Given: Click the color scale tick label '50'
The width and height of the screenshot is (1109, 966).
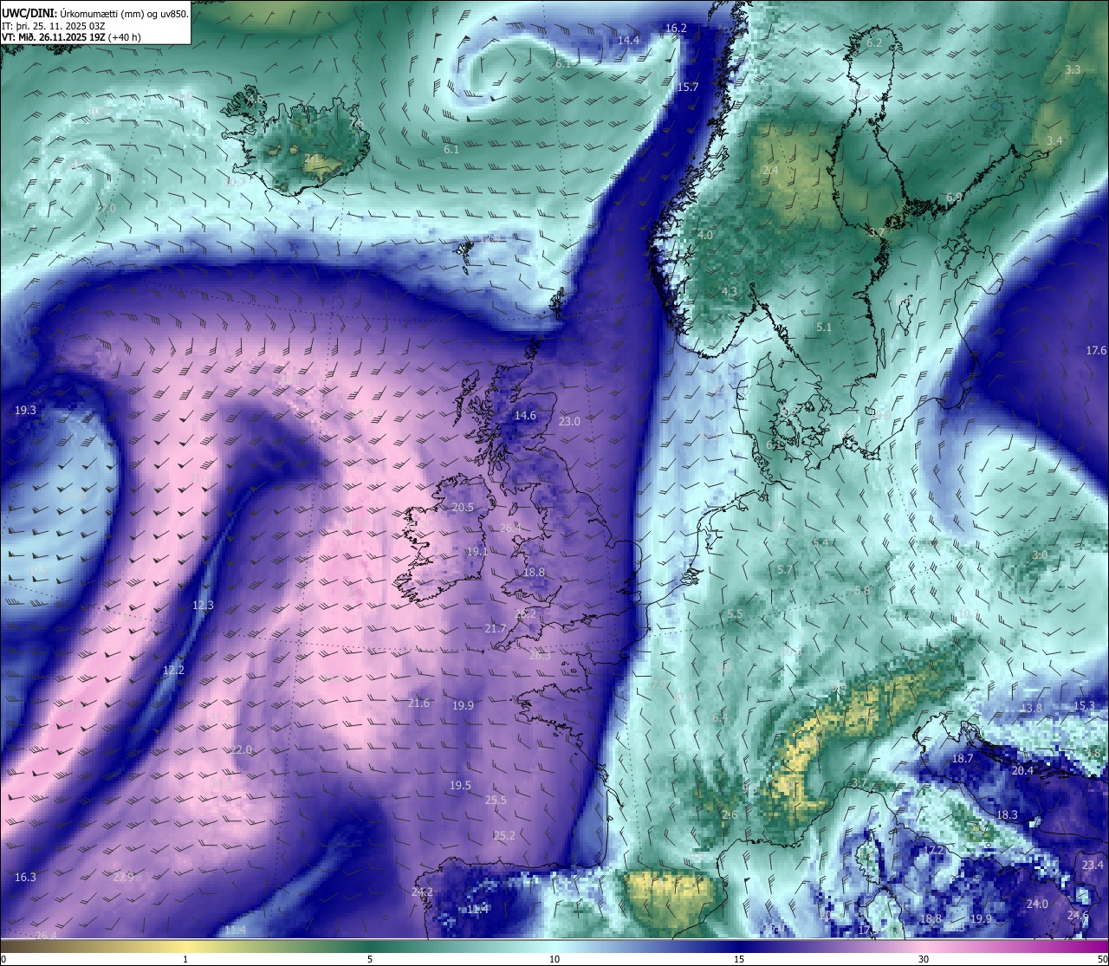Looking at the screenshot, I should (1102, 959).
